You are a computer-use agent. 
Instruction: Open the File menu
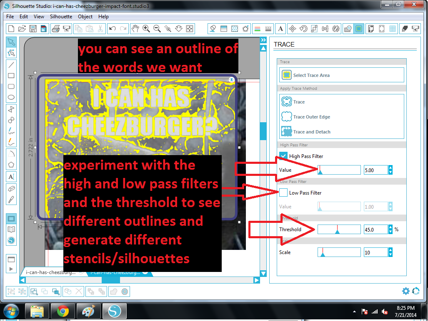(x=10, y=17)
